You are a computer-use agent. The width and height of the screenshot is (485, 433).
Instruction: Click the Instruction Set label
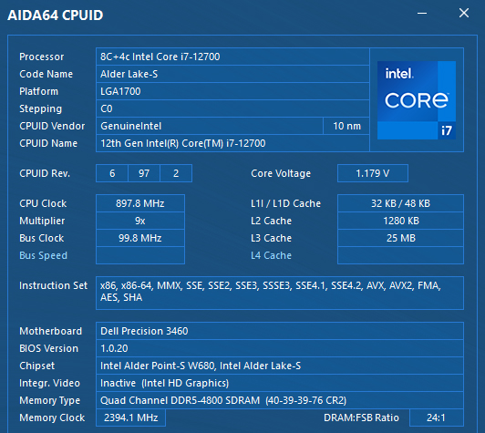(53, 285)
